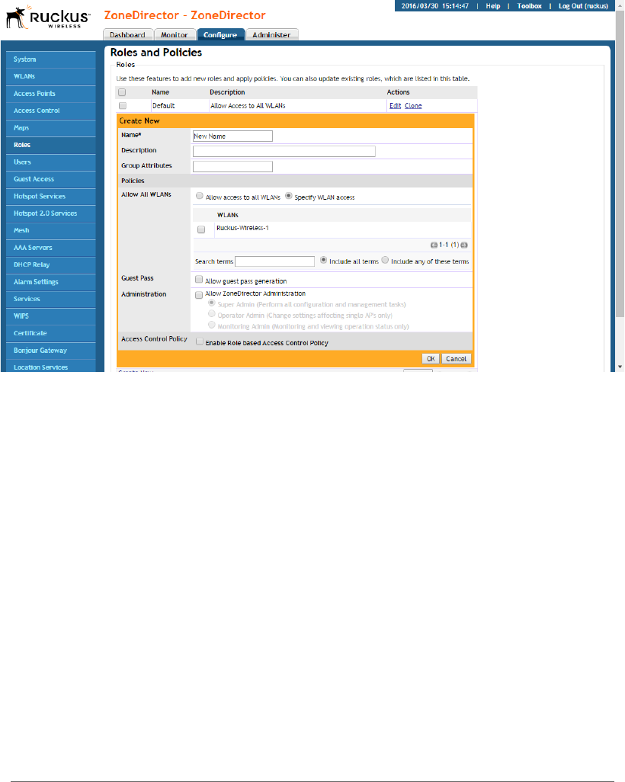The width and height of the screenshot is (625, 782).
Task: Open Alarm Settings in sidebar
Action: coord(51,282)
